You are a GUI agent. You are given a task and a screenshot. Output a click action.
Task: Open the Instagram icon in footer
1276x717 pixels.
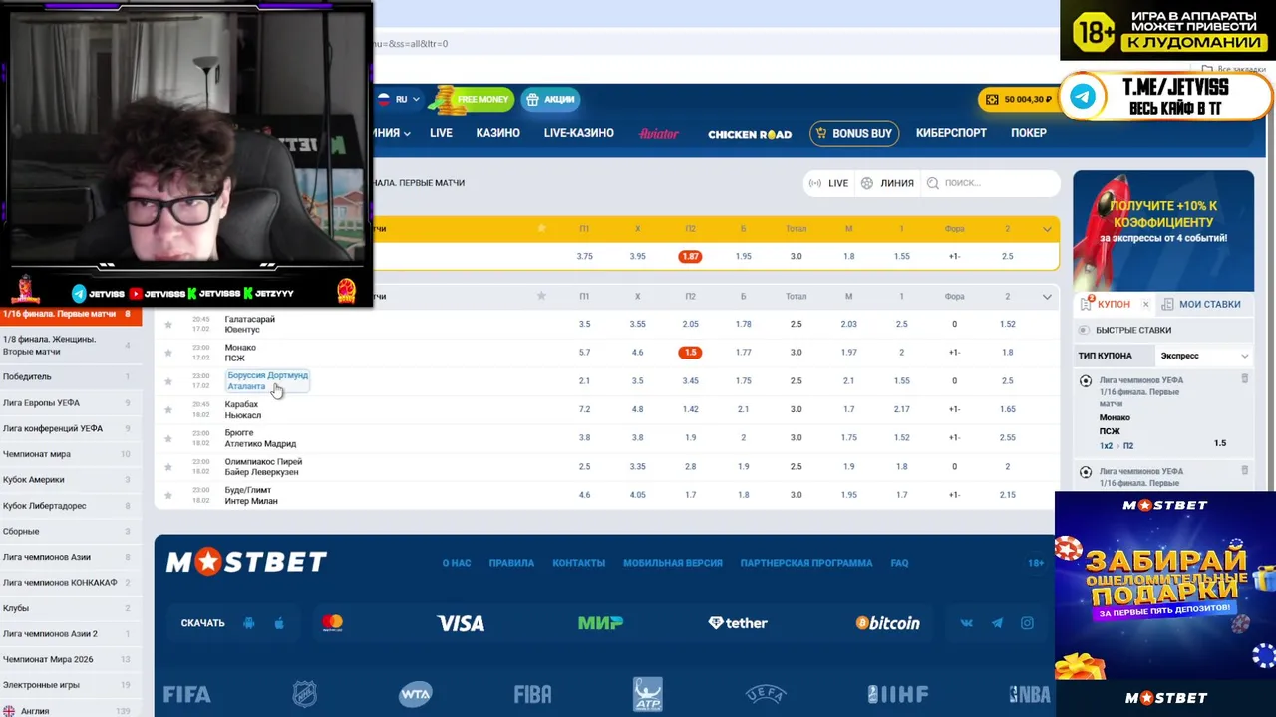(x=1027, y=623)
